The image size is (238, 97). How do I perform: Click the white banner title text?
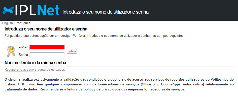tap(106, 12)
